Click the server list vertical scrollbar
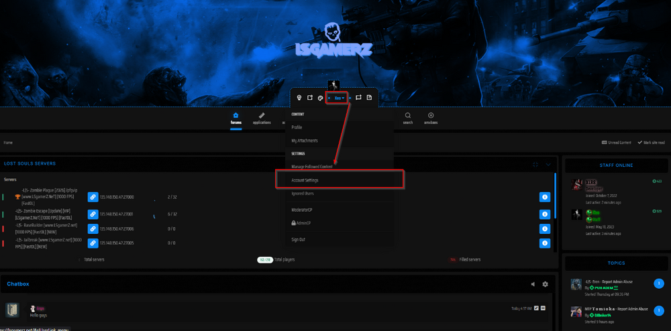This screenshot has height=331, width=671. 555,201
